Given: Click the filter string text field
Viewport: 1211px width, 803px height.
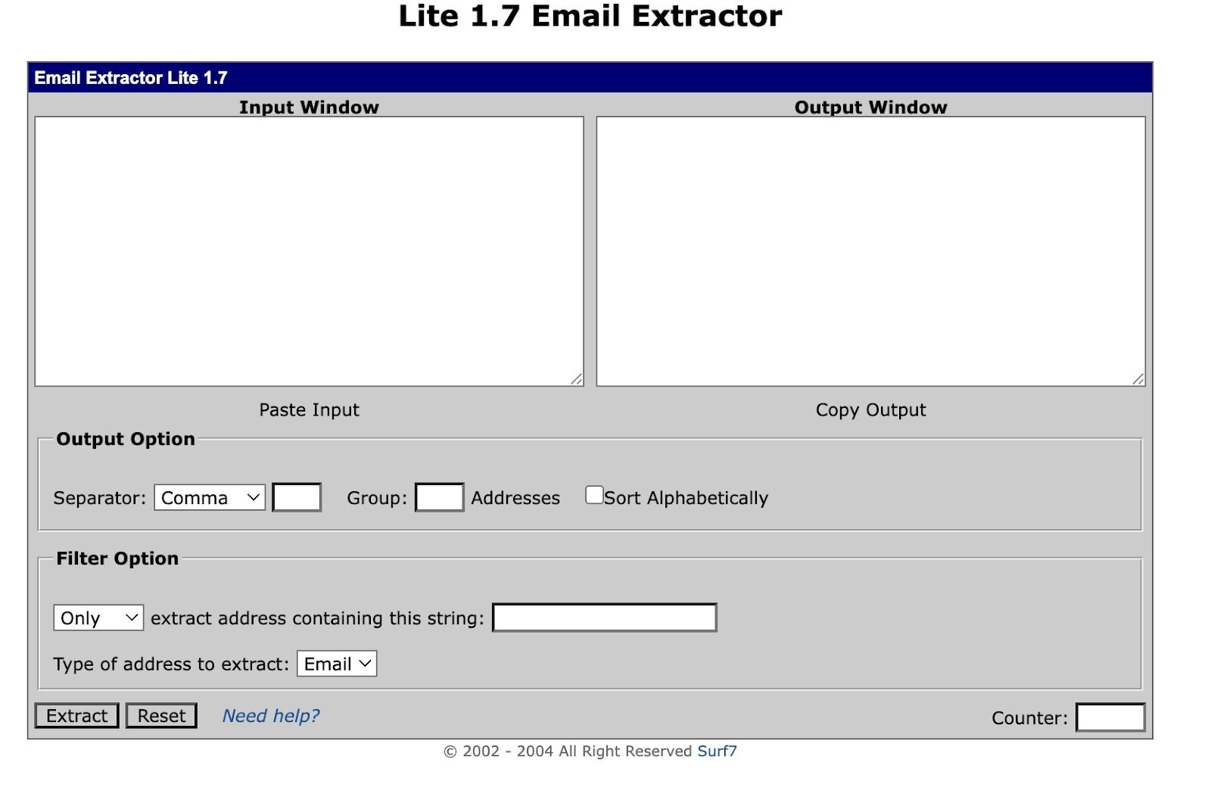Looking at the screenshot, I should click(x=604, y=618).
